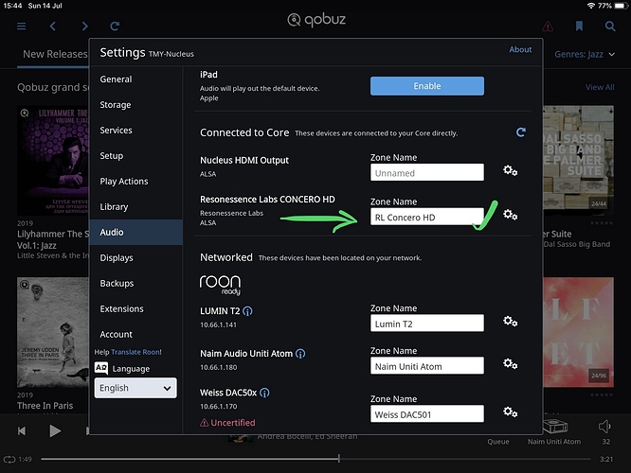Click the Uncertified warning label
This screenshot has width=631, height=473.
pyautogui.click(x=227, y=423)
